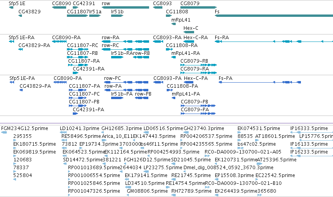Image resolution: width=333 pixels, height=197 pixels.
Task: Click the CG43829 gene label
Action: click(29, 11)
